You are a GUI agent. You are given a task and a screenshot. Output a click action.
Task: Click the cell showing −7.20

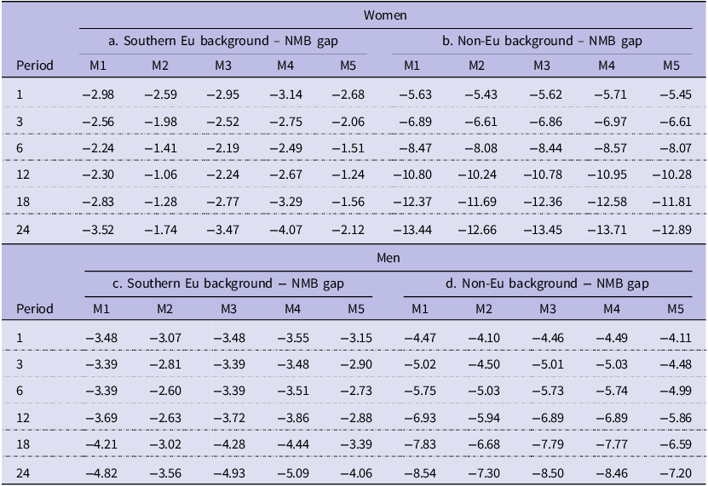pos(676,473)
